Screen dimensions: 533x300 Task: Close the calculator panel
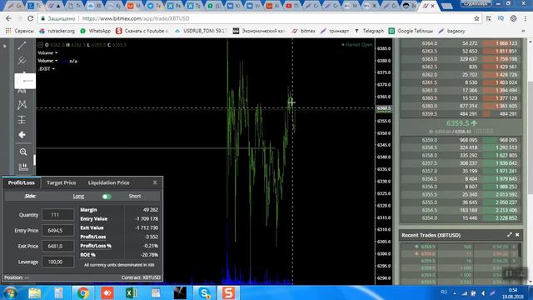tap(155, 182)
